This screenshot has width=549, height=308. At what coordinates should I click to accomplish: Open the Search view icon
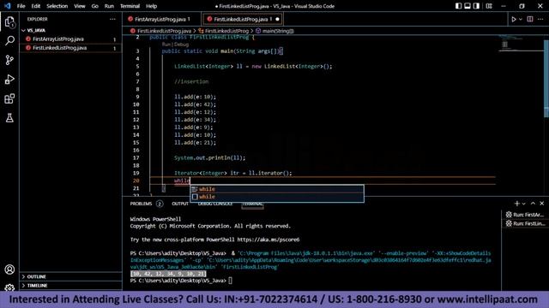[x=9, y=41]
